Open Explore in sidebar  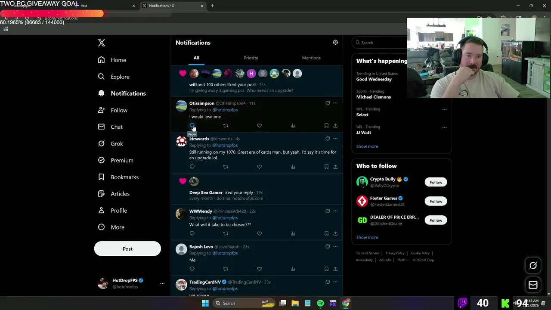tap(114, 77)
